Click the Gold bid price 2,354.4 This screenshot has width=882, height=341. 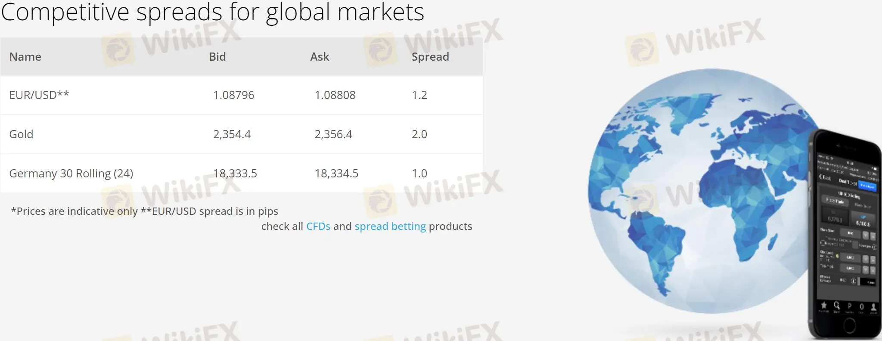coord(232,134)
